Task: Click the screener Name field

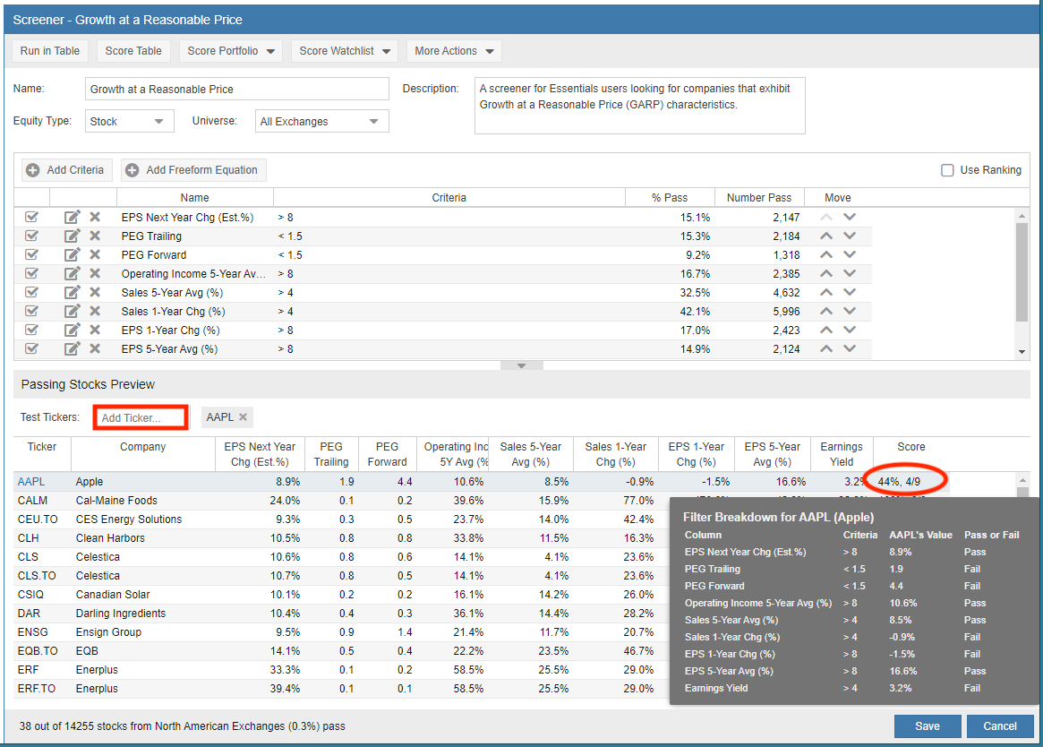Action: coord(237,90)
